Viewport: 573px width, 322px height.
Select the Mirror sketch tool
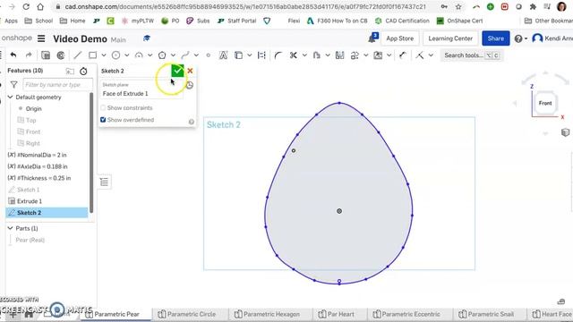(339, 55)
